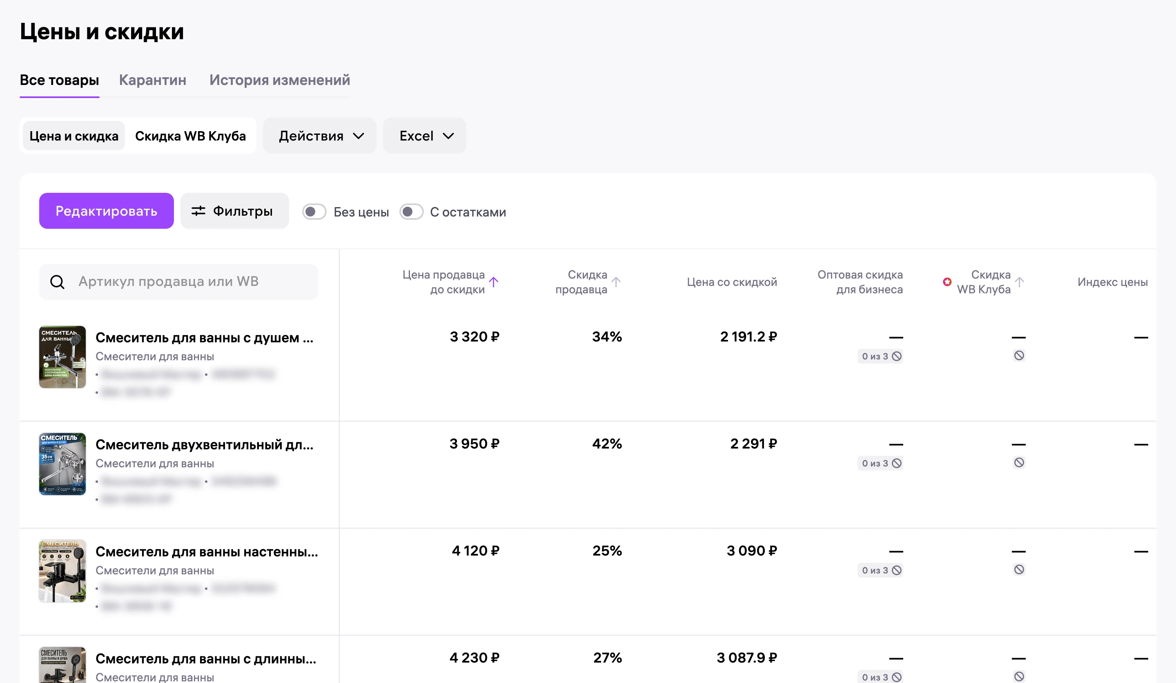Switch to Скидка WB Клуба view
1176x683 pixels.
[x=190, y=136]
